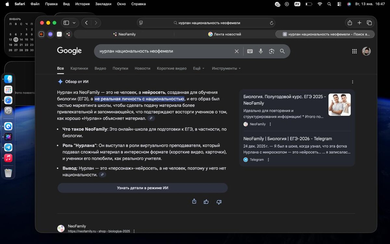Open the page reader menu icon in address bar
The width and height of the screenshot is (390, 244).
(141, 23)
